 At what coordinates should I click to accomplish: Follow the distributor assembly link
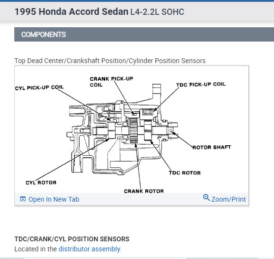click(x=89, y=249)
